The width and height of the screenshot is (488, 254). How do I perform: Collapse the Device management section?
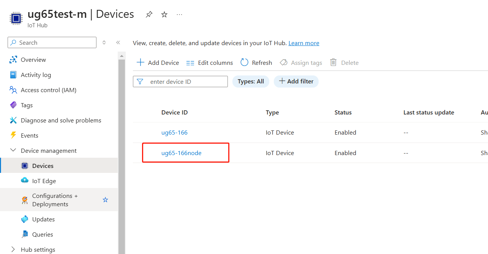(x=13, y=151)
